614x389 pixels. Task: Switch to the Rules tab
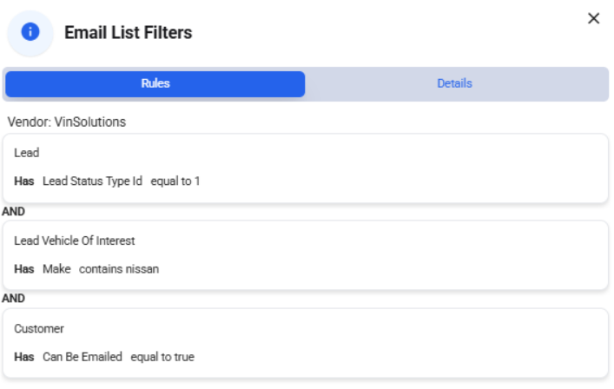click(155, 83)
